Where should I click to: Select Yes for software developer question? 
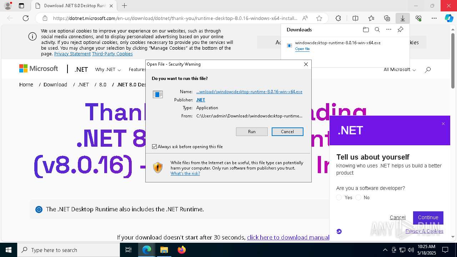pyautogui.click(x=339, y=197)
